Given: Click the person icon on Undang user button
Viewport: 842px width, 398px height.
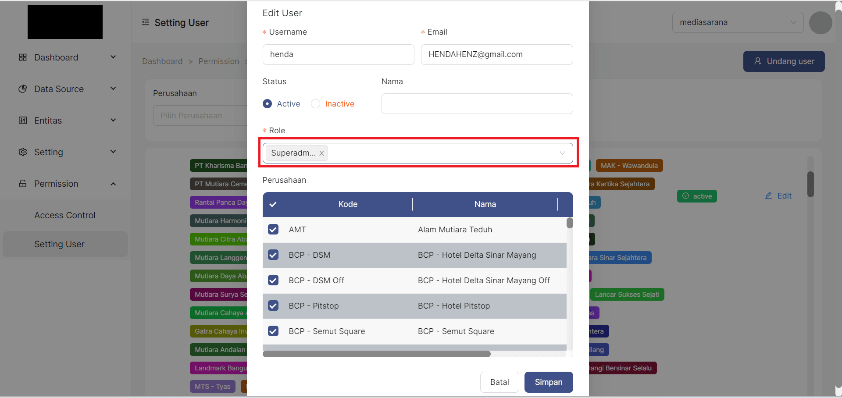Looking at the screenshot, I should tap(758, 61).
